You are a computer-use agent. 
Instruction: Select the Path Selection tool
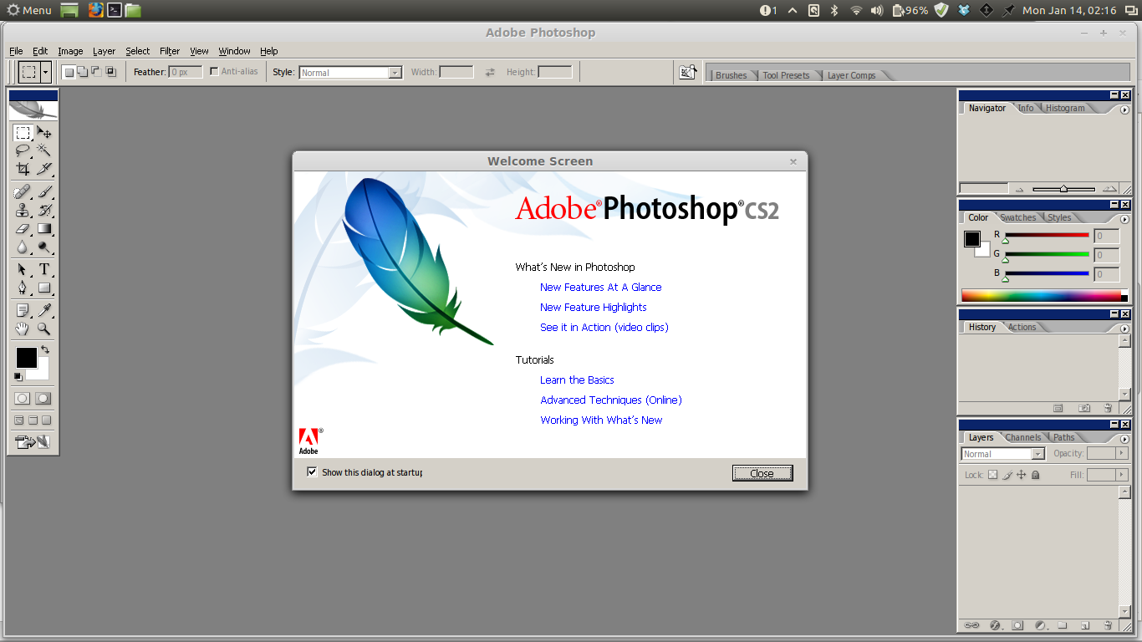click(23, 269)
